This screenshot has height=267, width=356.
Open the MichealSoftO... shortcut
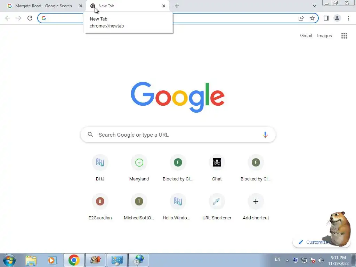[139, 207]
